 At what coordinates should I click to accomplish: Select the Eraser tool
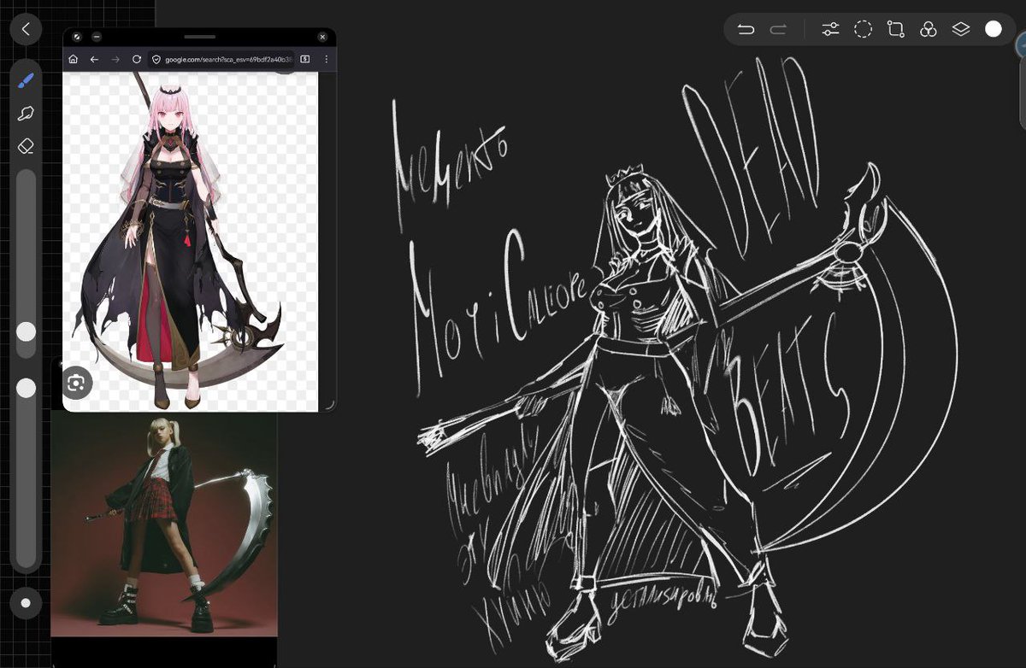26,146
